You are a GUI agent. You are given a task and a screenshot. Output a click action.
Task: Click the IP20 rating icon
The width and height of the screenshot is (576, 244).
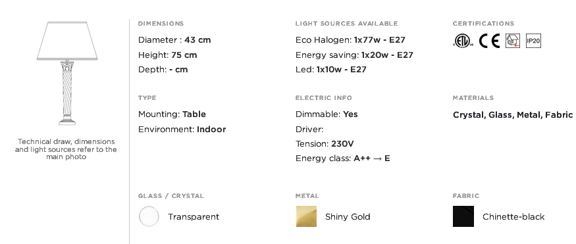tap(533, 40)
